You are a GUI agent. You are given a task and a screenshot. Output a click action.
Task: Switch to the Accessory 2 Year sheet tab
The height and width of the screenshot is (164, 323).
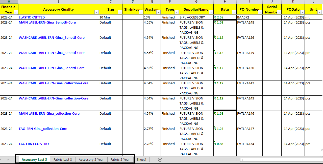click(91, 159)
